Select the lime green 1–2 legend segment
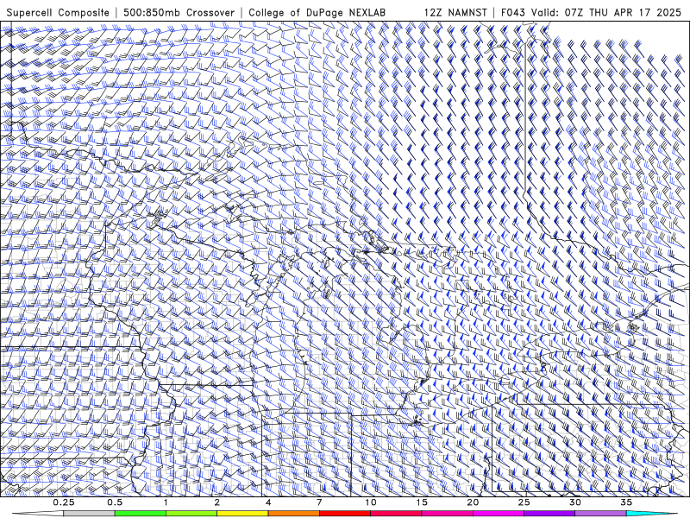The height and width of the screenshot is (518, 690). pyautogui.click(x=191, y=514)
